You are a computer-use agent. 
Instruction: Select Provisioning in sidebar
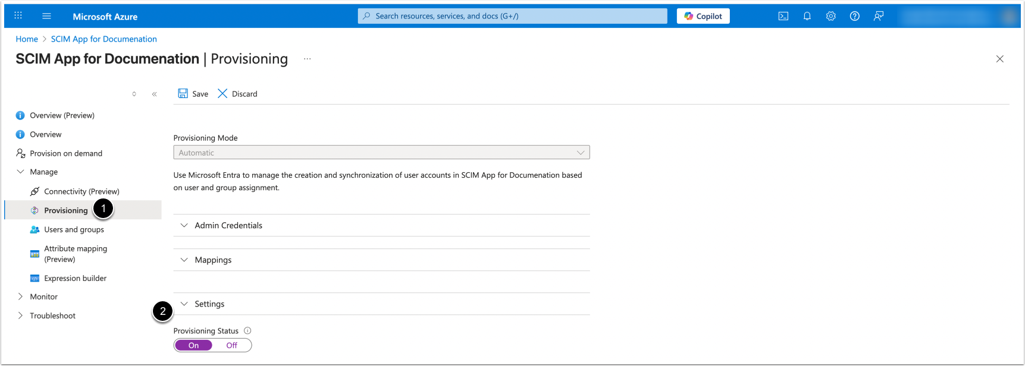point(83,210)
